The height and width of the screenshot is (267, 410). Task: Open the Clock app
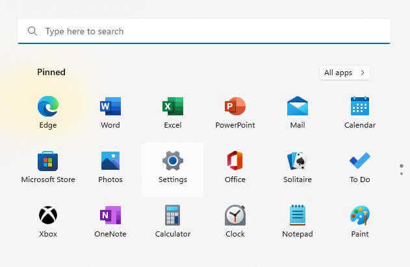click(x=235, y=222)
